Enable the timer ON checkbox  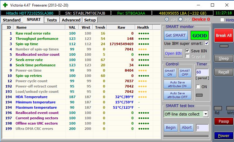[198, 87]
